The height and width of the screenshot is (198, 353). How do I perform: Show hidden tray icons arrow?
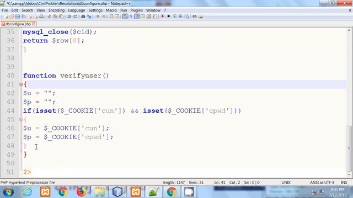(x=306, y=192)
